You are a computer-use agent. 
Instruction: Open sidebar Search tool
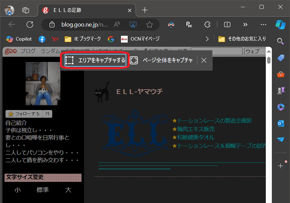click(281, 41)
